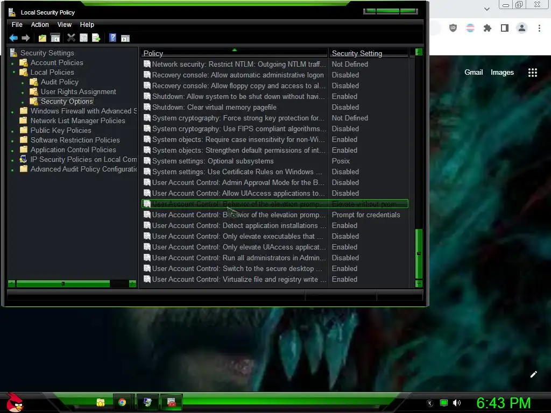551x413 pixels.
Task: Expand the Public Key Policies node
Action: click(13, 131)
